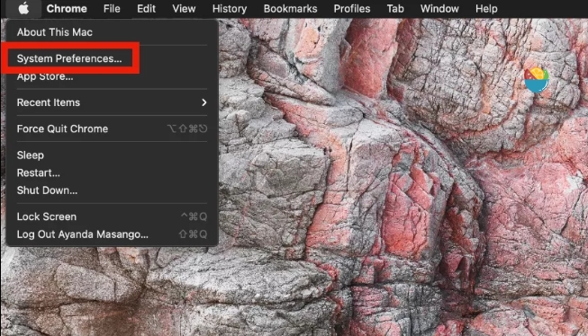Select Lock Screen
The width and height of the screenshot is (588, 336).
(47, 217)
